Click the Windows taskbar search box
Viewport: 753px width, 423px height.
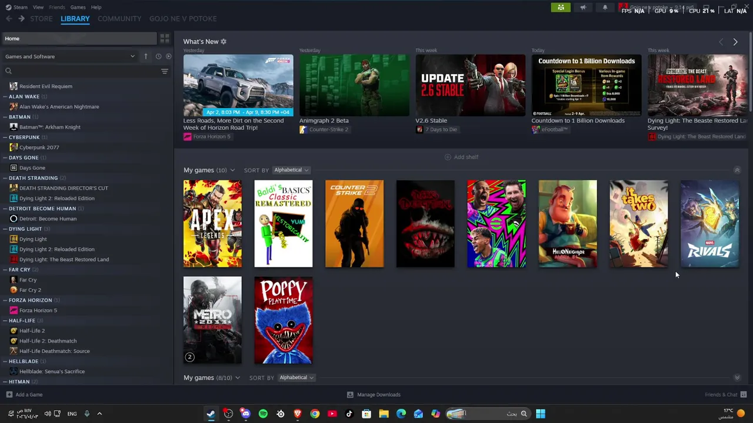click(487, 414)
